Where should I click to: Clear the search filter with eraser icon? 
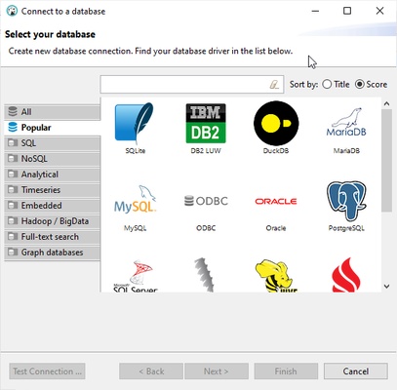pos(274,85)
